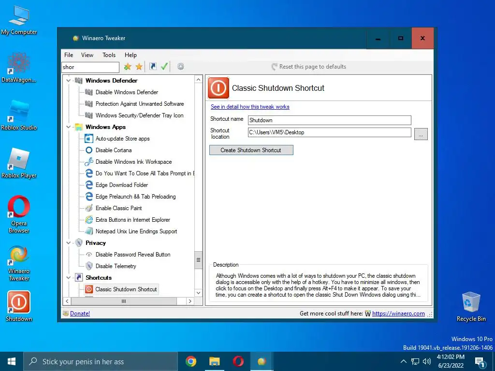Click the Shortcuts category arrow icon
Viewport: 495px width, 371px height.
79,278
